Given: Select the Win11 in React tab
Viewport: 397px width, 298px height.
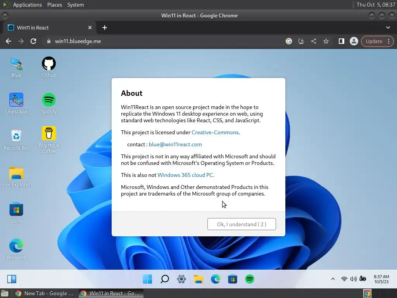Looking at the screenshot, I should tap(50, 28).
